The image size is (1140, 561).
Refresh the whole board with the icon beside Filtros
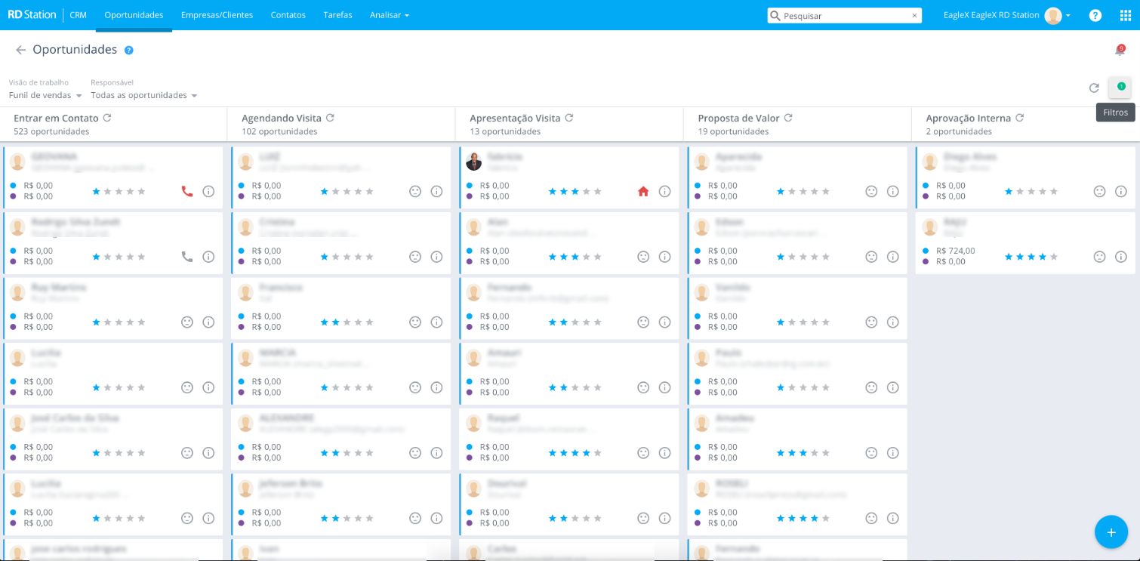click(x=1094, y=88)
